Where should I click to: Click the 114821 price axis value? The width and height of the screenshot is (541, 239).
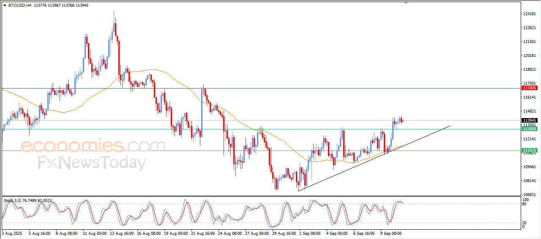pos(530,111)
